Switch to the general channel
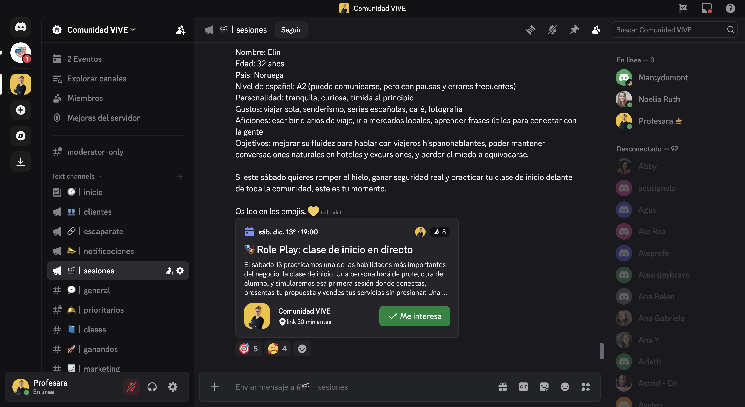 pos(97,290)
